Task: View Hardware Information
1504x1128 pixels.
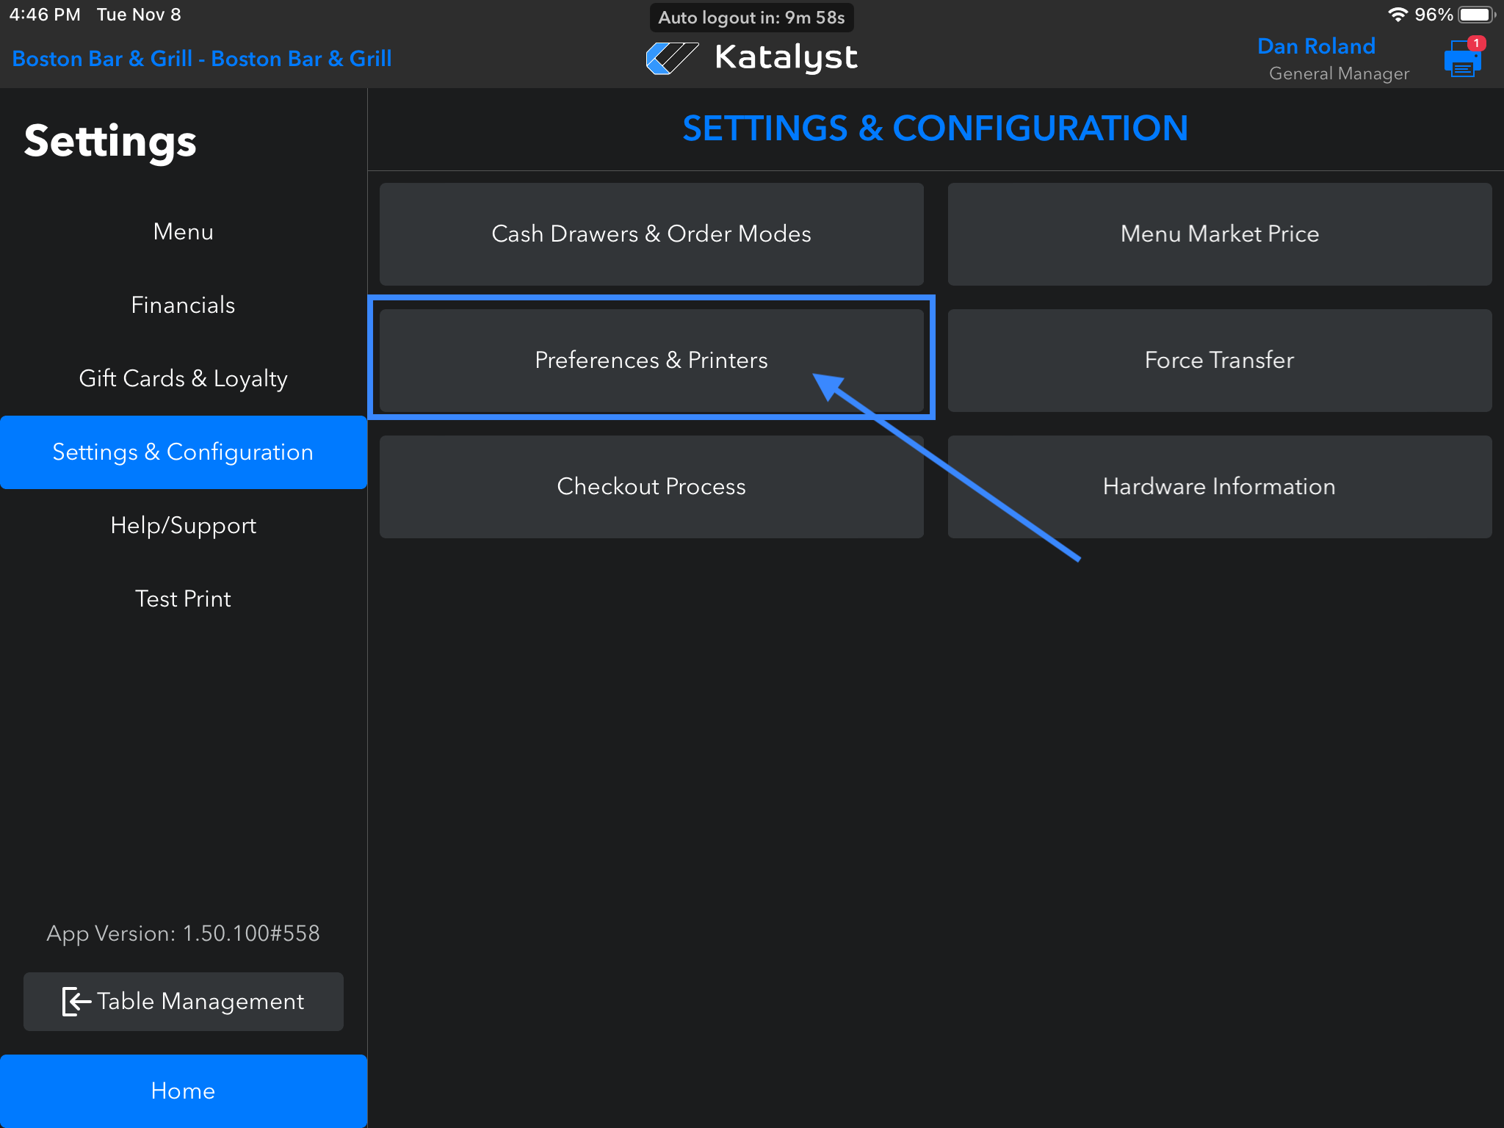Action: pos(1219,486)
